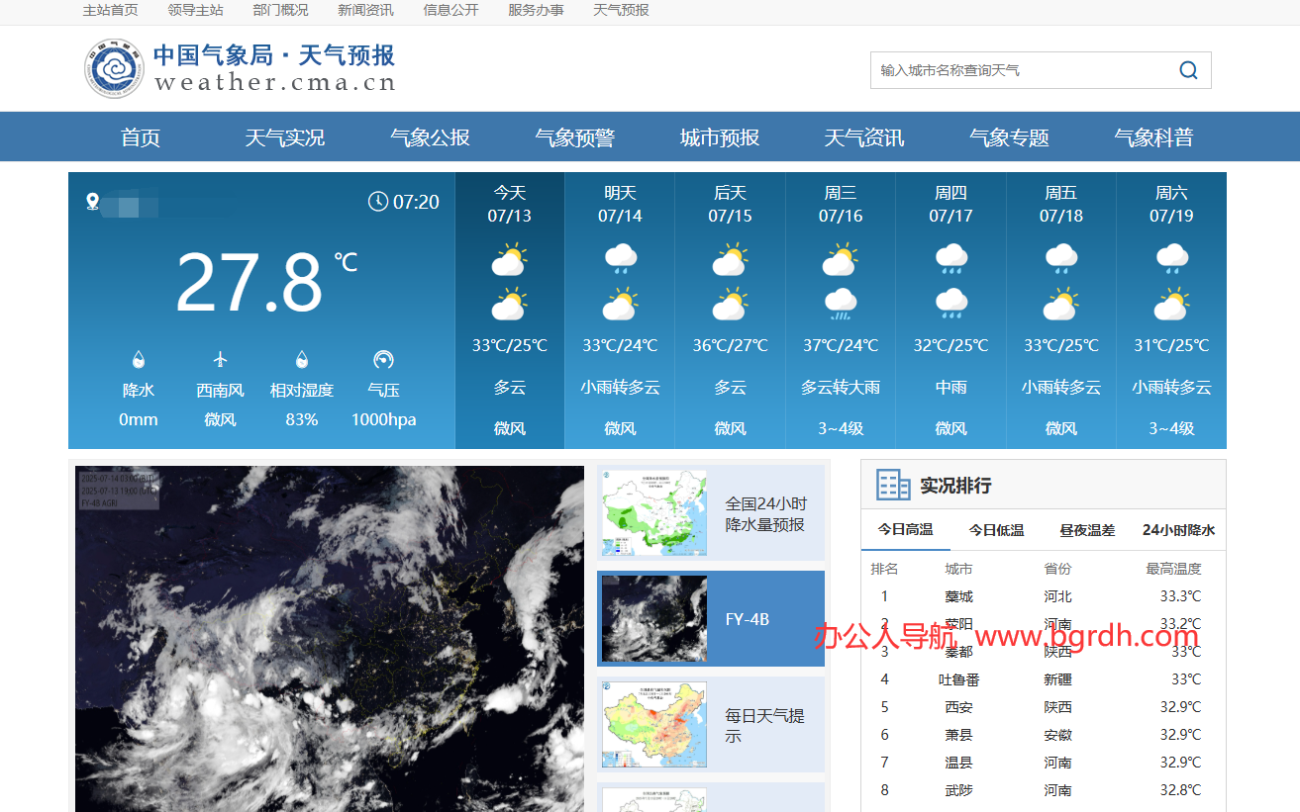Viewport: 1300px width, 812px height.
Task: Click the 气压 pressure gauge icon
Action: click(x=383, y=357)
